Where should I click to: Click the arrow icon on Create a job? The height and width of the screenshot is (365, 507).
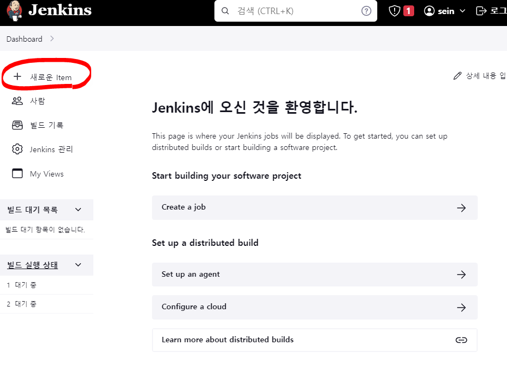click(x=461, y=207)
